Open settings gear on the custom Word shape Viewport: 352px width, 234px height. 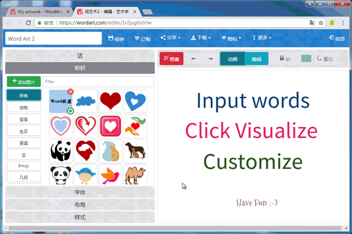(x=70, y=111)
